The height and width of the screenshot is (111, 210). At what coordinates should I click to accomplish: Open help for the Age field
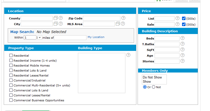pos(183,55)
